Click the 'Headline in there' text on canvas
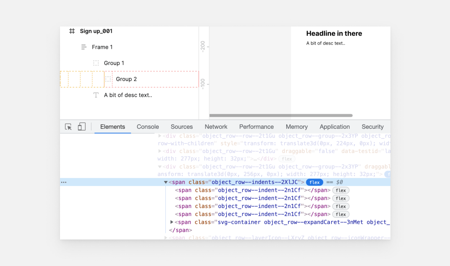The width and height of the screenshot is (450, 266). point(334,33)
